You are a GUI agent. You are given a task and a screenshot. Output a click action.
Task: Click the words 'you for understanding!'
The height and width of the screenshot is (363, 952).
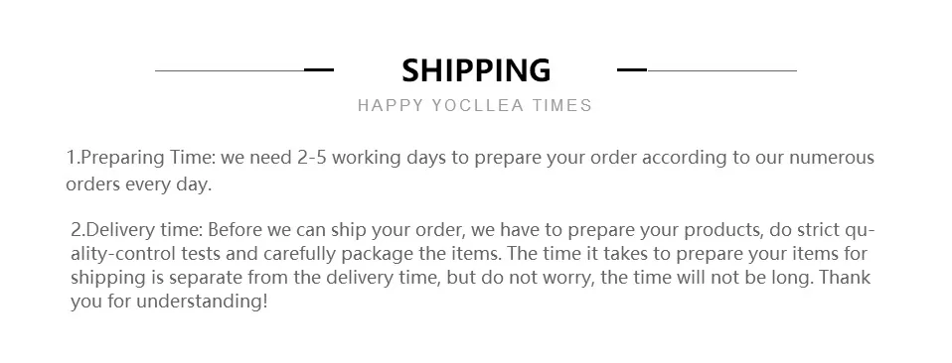point(169,302)
